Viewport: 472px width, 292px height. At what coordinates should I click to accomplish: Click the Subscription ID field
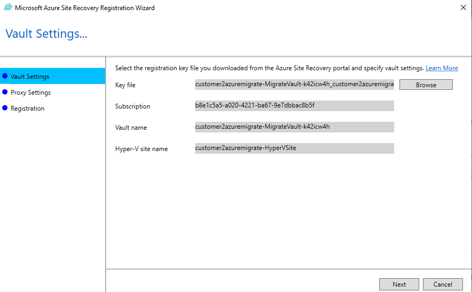pos(294,106)
